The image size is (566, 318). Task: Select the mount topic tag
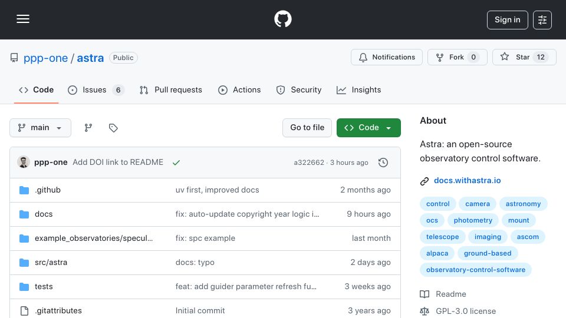pos(519,220)
